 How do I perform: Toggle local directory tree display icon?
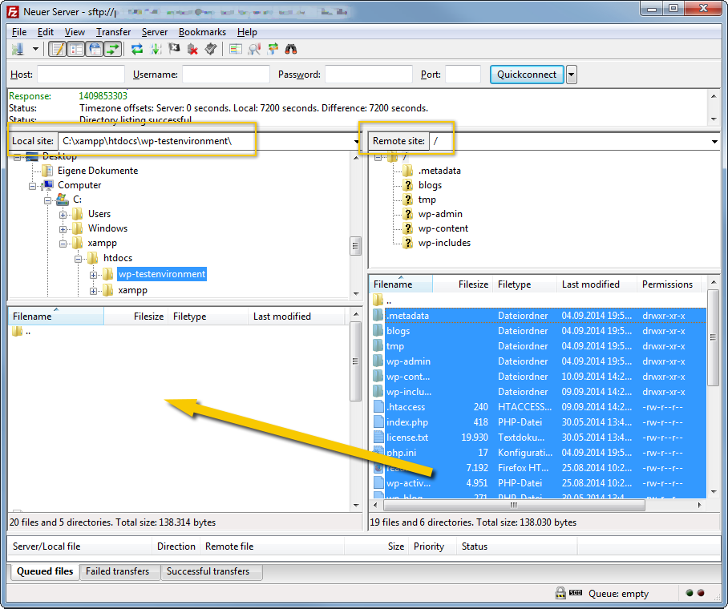point(75,49)
